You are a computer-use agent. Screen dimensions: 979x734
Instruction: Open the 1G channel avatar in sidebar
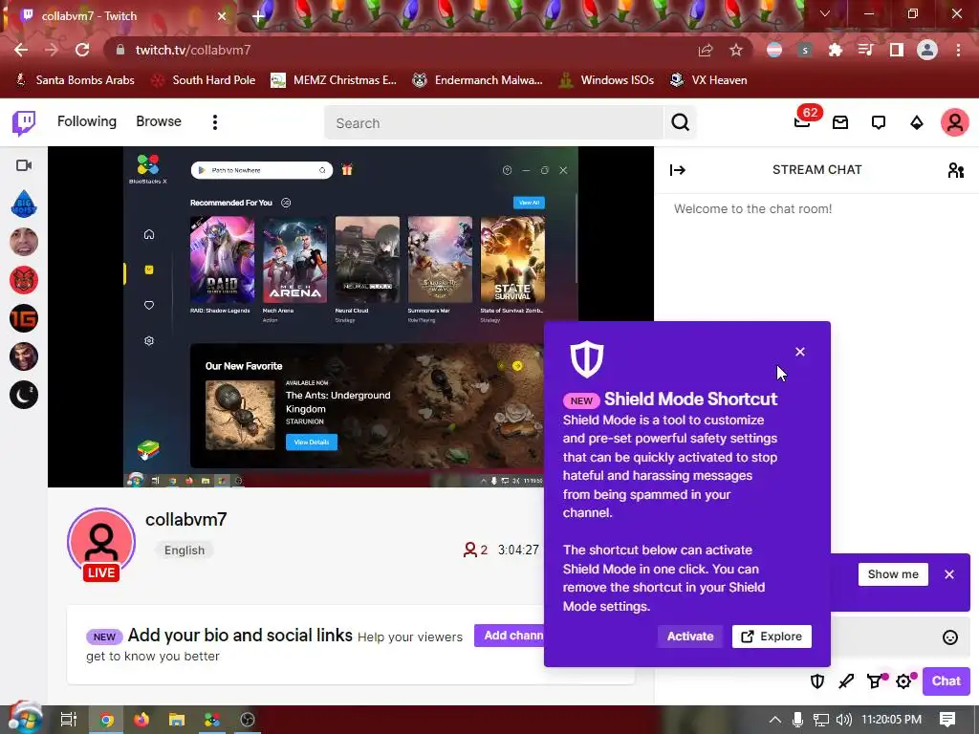pos(24,318)
